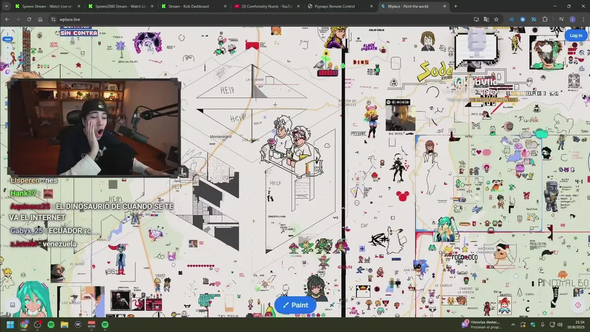Open the microphone tray icon
The image size is (590, 332).
[x=543, y=325]
